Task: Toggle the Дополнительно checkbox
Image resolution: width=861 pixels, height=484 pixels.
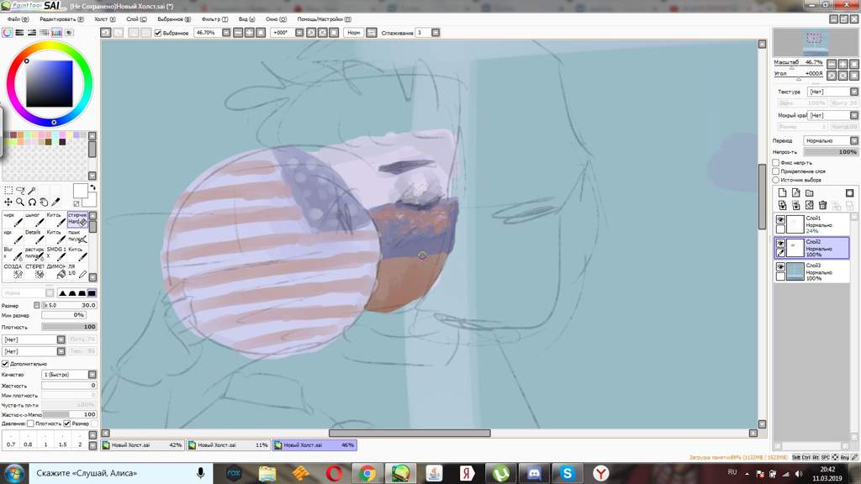Action: (x=5, y=364)
